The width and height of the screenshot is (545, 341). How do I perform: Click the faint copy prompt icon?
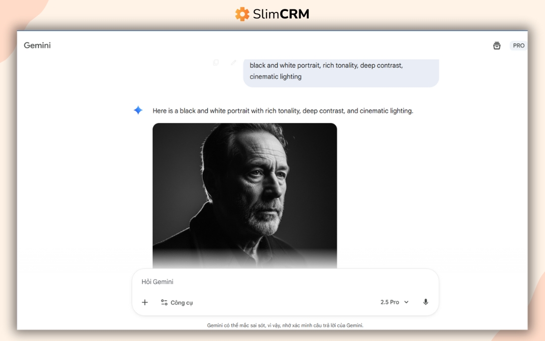[216, 62]
